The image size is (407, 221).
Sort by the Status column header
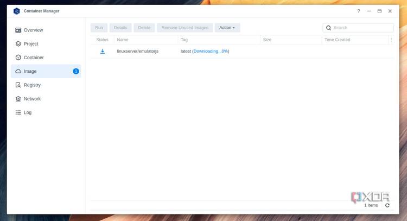coord(102,40)
